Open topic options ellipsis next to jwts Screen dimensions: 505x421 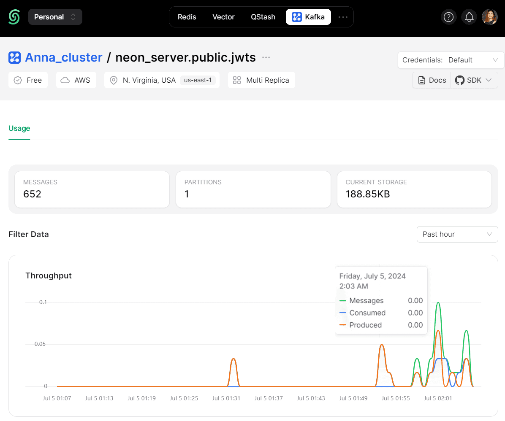[266, 57]
